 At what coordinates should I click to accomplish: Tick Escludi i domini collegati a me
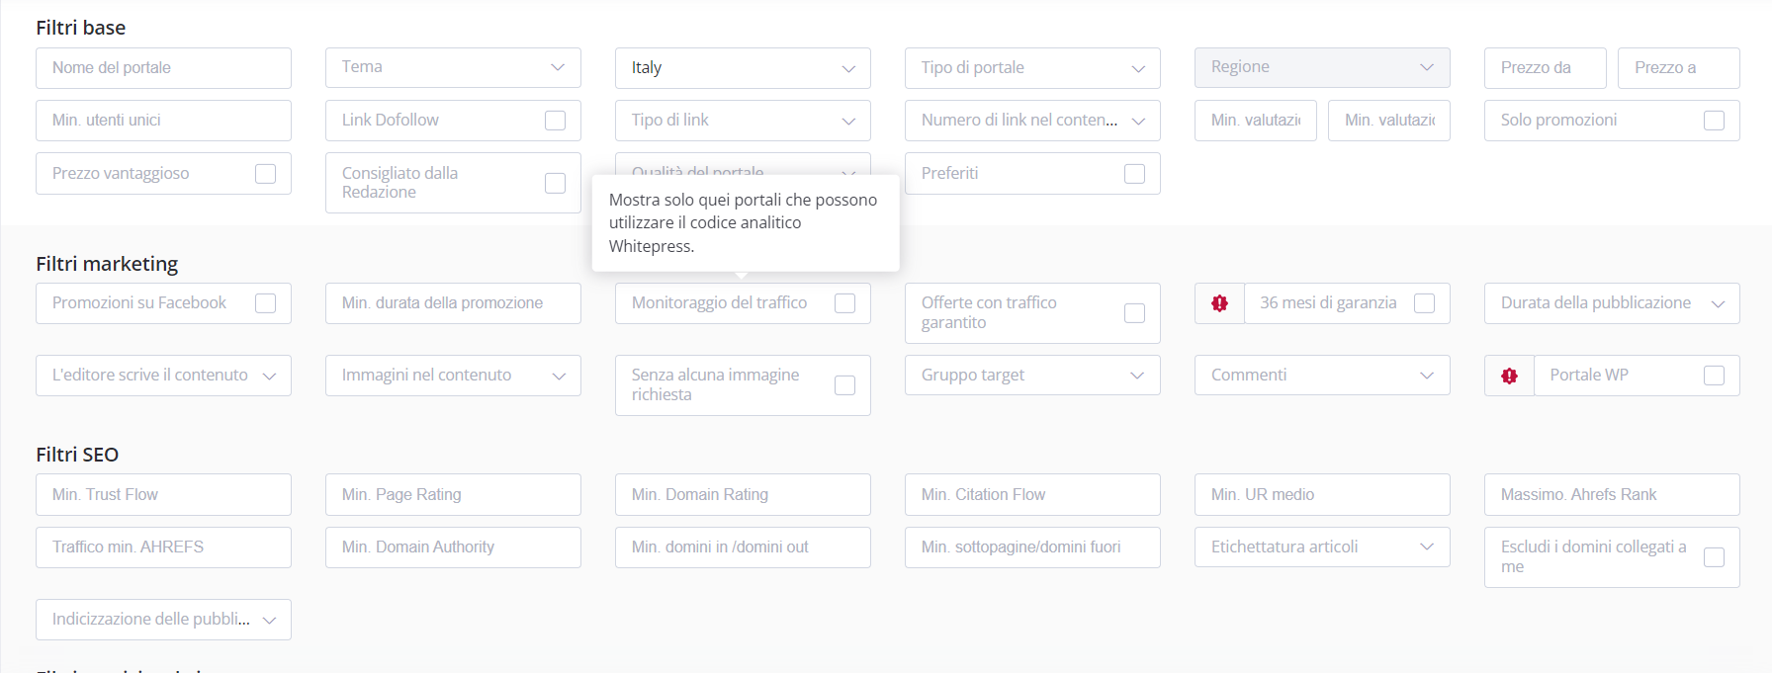(x=1715, y=557)
